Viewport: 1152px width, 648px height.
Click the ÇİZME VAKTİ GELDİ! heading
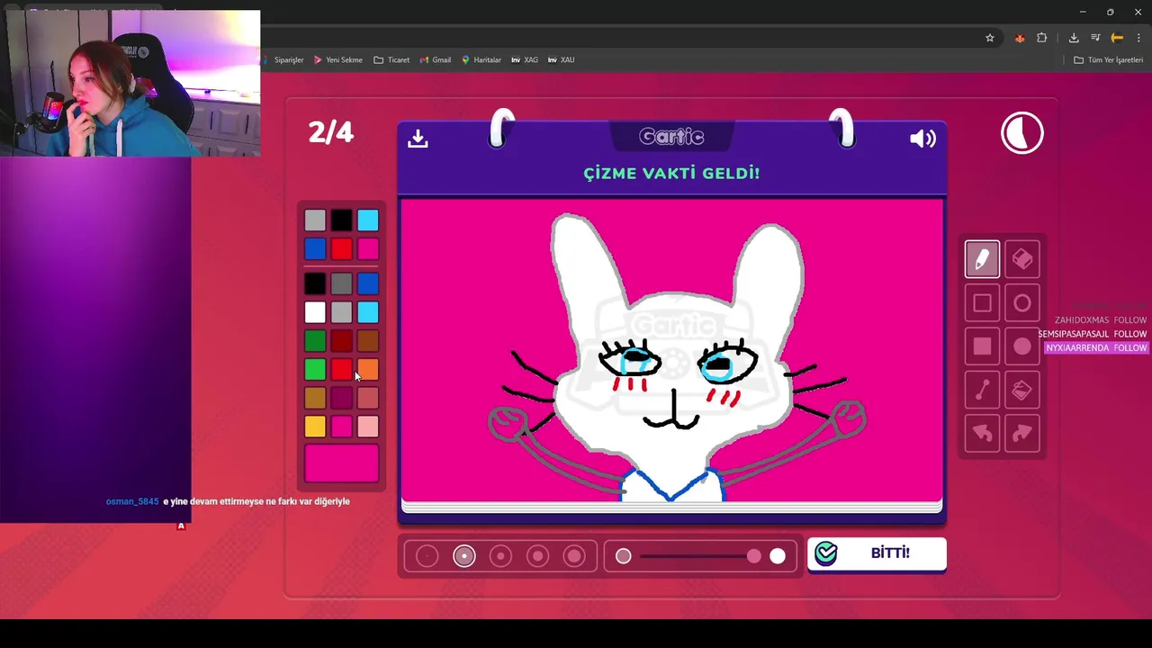pyautogui.click(x=671, y=173)
